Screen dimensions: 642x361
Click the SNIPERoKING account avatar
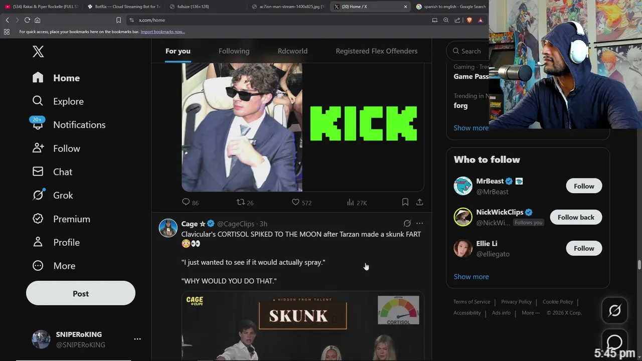tap(41, 339)
